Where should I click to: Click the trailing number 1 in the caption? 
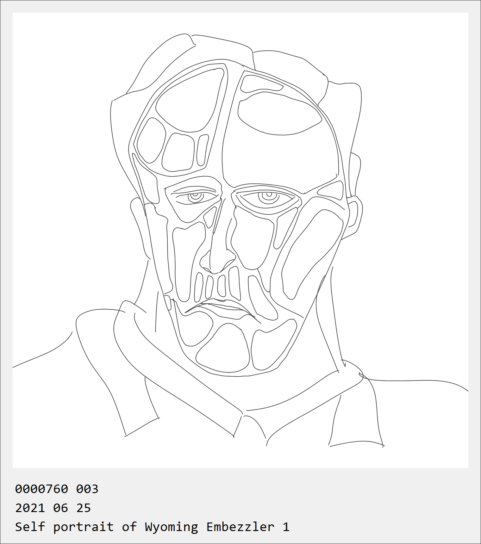(286, 527)
